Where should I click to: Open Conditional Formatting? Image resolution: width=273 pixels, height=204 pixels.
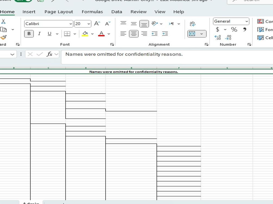pos(265,21)
